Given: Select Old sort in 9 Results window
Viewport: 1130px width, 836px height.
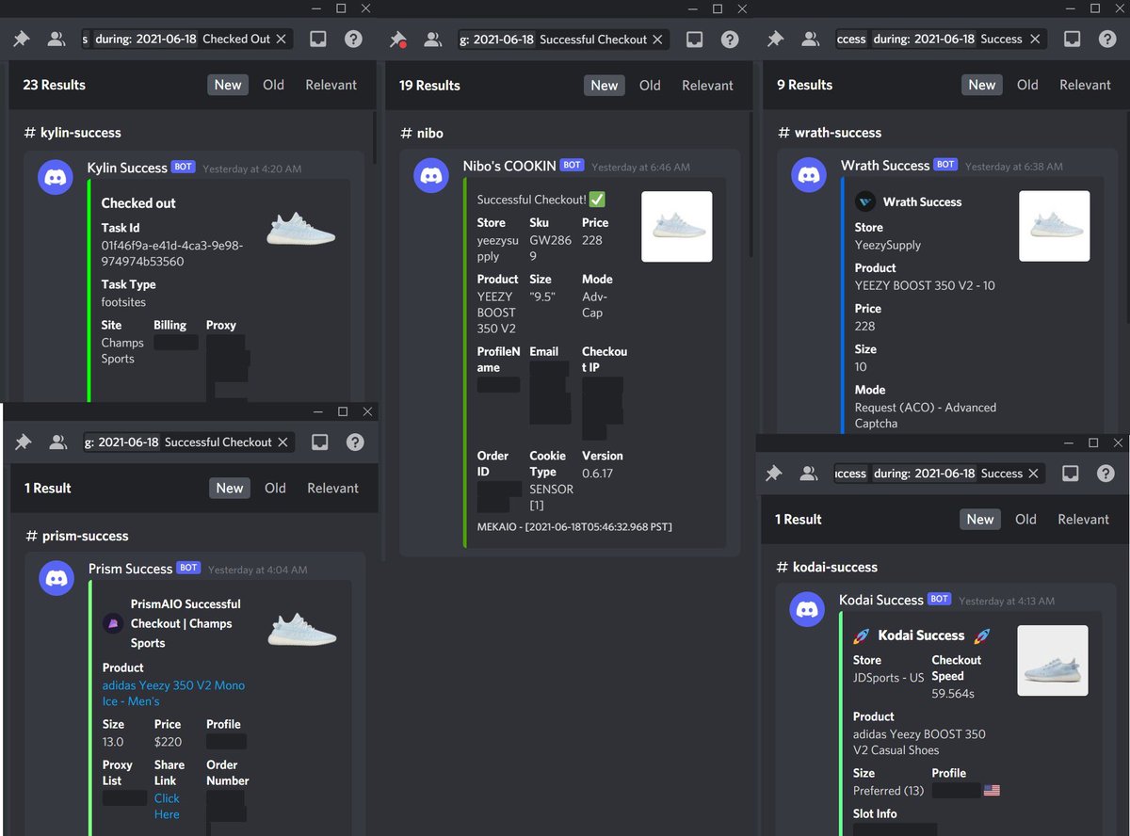Looking at the screenshot, I should (x=1027, y=85).
